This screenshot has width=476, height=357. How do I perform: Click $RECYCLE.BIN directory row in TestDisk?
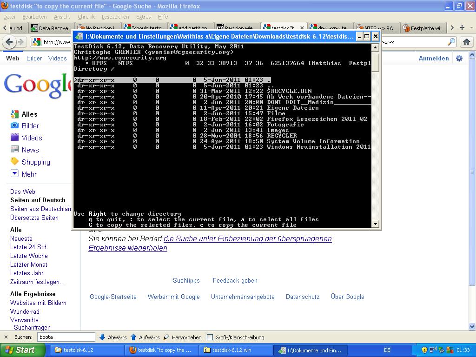(x=222, y=91)
